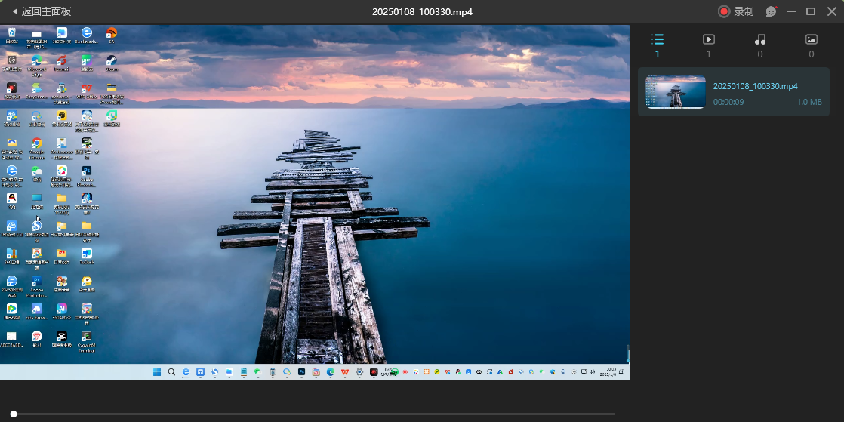
Task: Click the playback seek slider handle
Action: 14,414
